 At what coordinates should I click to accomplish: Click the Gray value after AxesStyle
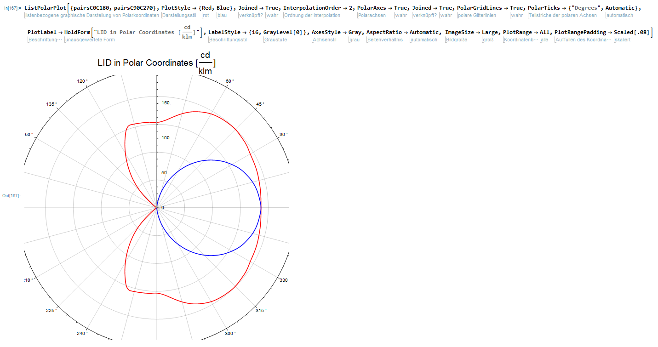coord(355,32)
